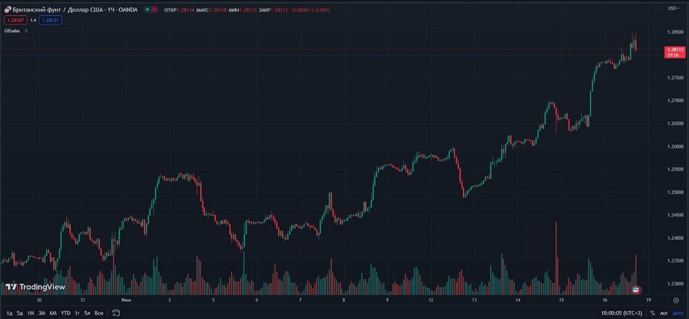Screen dimensions: 689x319
Task: Select the YTD date range
Action: 65,313
